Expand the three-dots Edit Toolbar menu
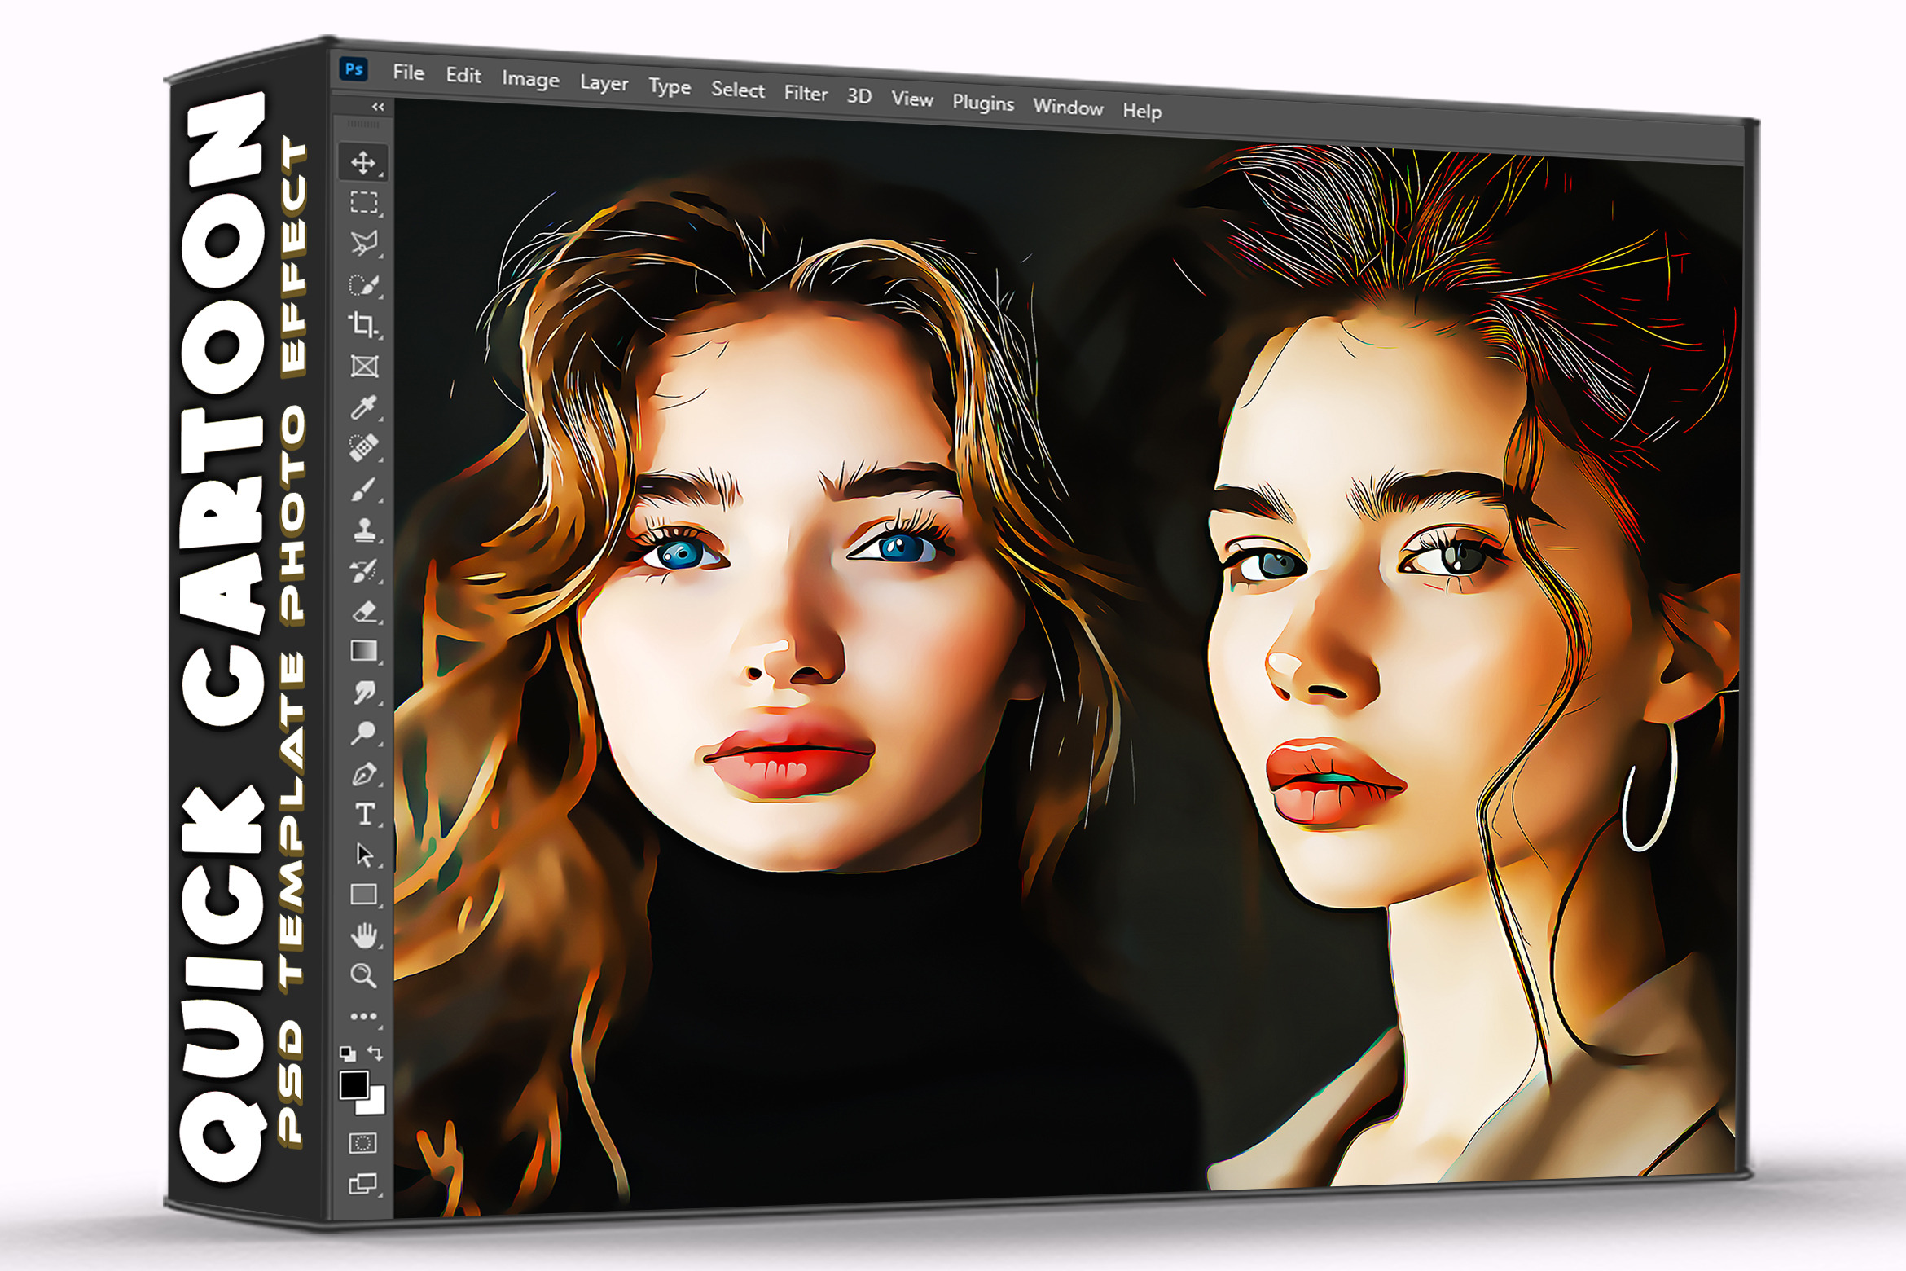Screen dimensions: 1906x1271 (363, 1016)
